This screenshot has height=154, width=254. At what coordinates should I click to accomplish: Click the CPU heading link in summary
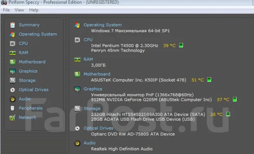pos(88,40)
